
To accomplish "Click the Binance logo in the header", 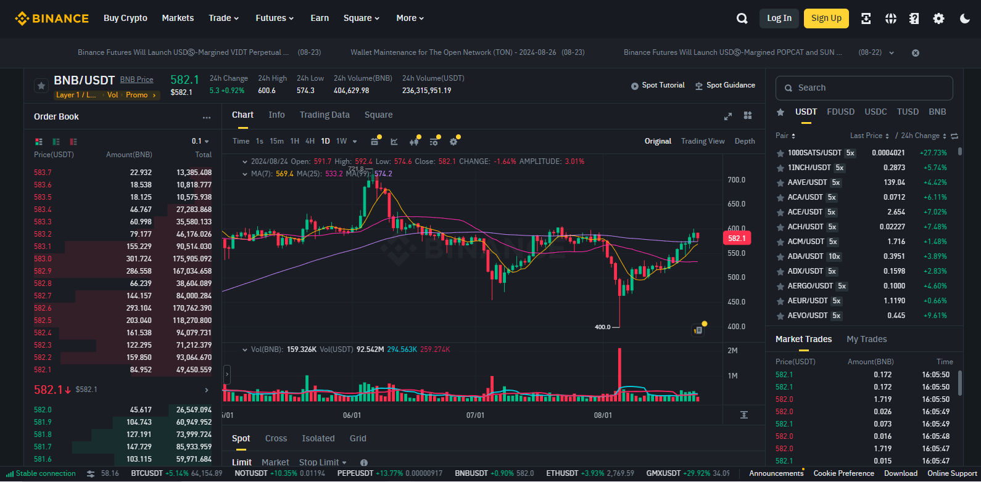I will (x=52, y=18).
